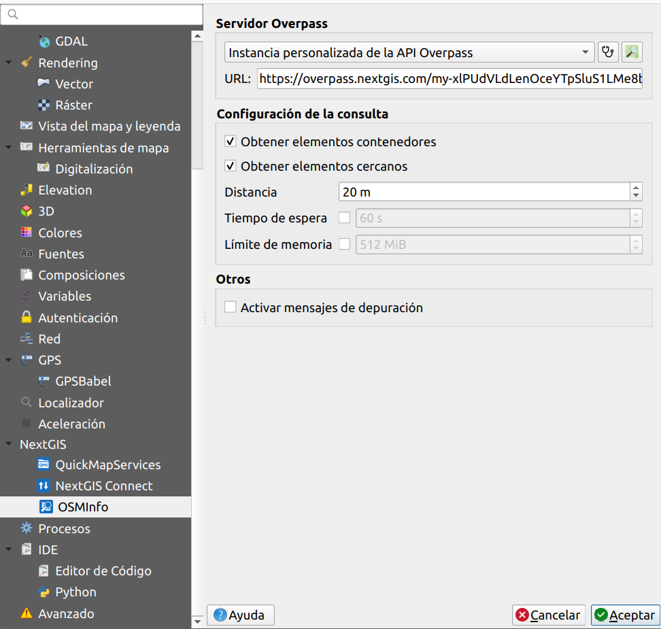Click the tree scrollbar down arrow
661x629 pixels.
point(197,621)
